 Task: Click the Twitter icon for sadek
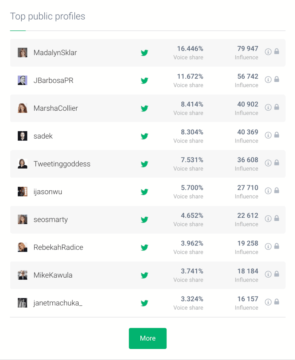[x=144, y=136]
